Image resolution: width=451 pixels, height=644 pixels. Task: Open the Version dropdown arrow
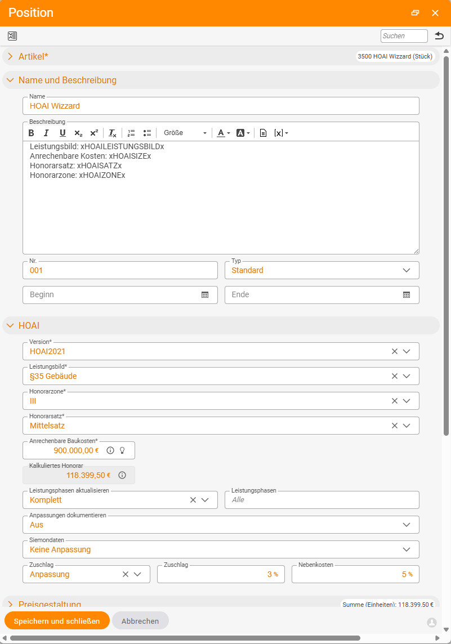pyautogui.click(x=407, y=352)
